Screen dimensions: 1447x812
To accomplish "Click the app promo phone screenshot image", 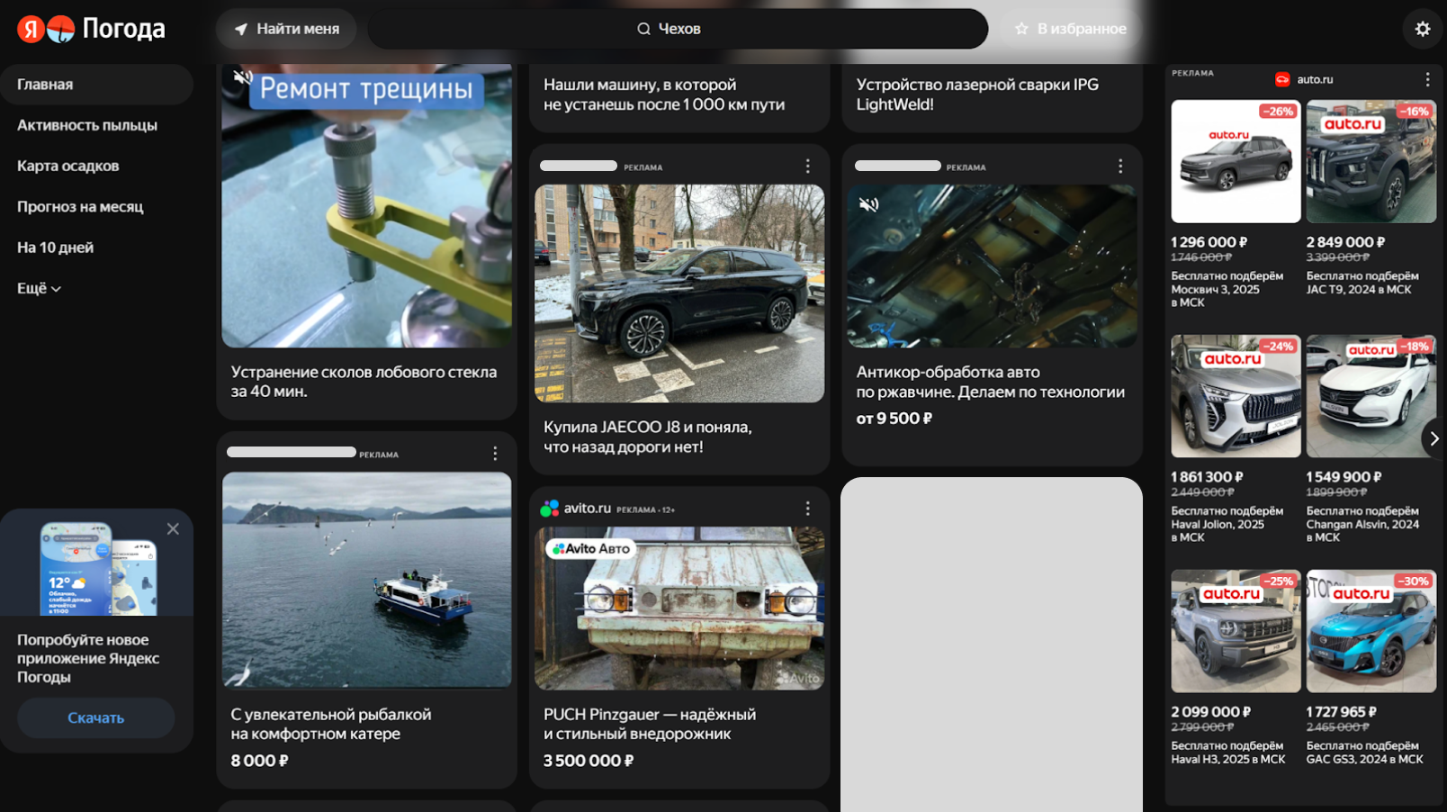I will [x=98, y=569].
